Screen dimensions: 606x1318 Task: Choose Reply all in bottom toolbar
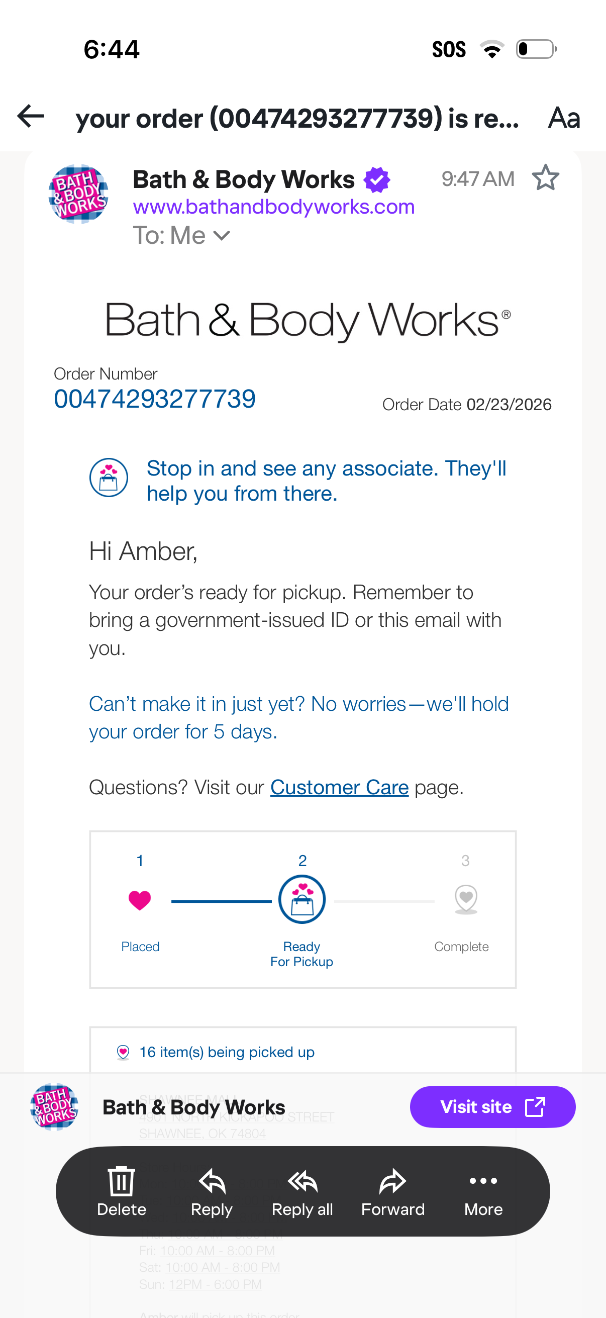coord(302,1191)
